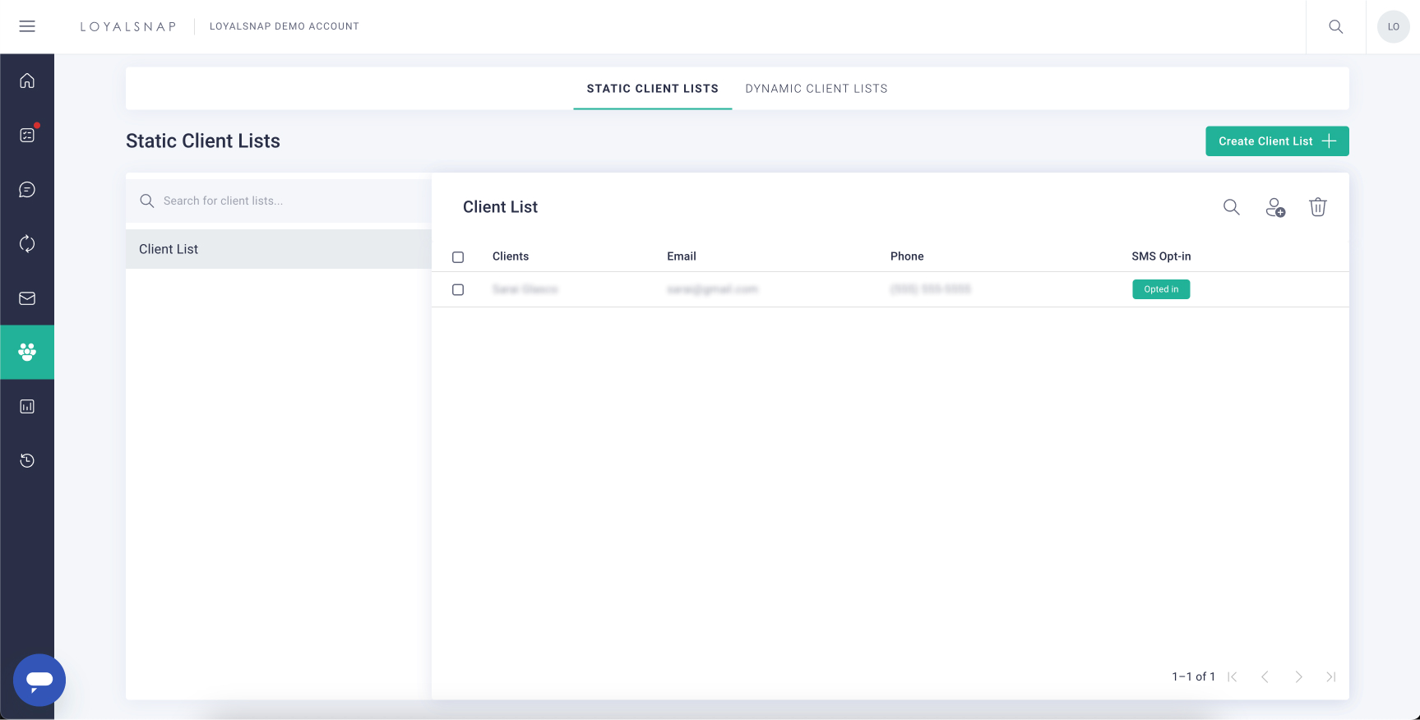Open the reports chart sidebar icon
The width and height of the screenshot is (1420, 720).
tap(27, 406)
